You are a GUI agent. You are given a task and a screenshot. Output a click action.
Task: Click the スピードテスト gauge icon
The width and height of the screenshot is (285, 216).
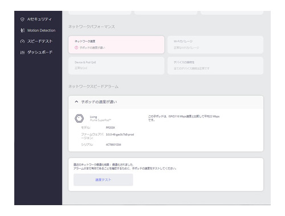click(x=22, y=42)
